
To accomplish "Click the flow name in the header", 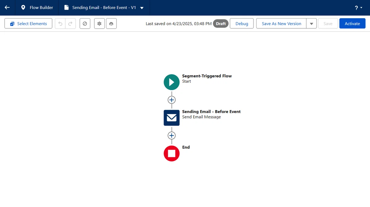I will pyautogui.click(x=104, y=7).
